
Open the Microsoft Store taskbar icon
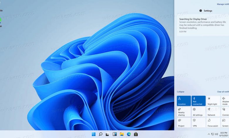point(136,134)
